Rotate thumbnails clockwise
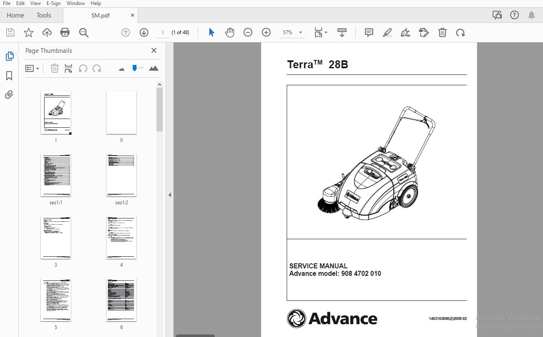Screen dimensions: 543x337 click(x=97, y=68)
